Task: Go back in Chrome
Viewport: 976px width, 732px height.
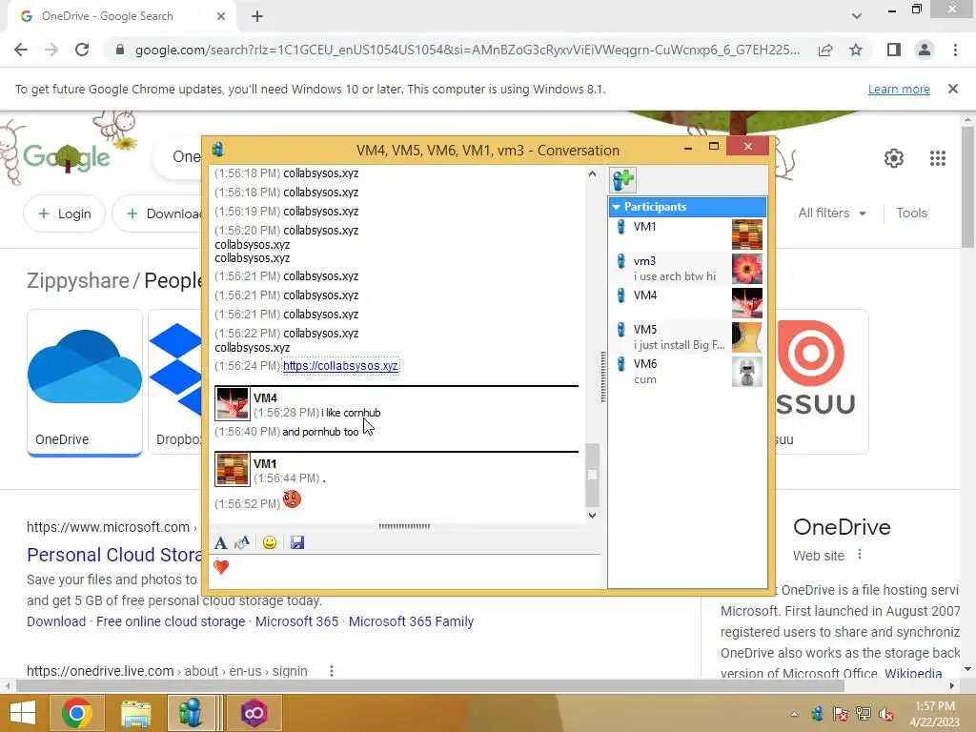Action: coord(21,50)
